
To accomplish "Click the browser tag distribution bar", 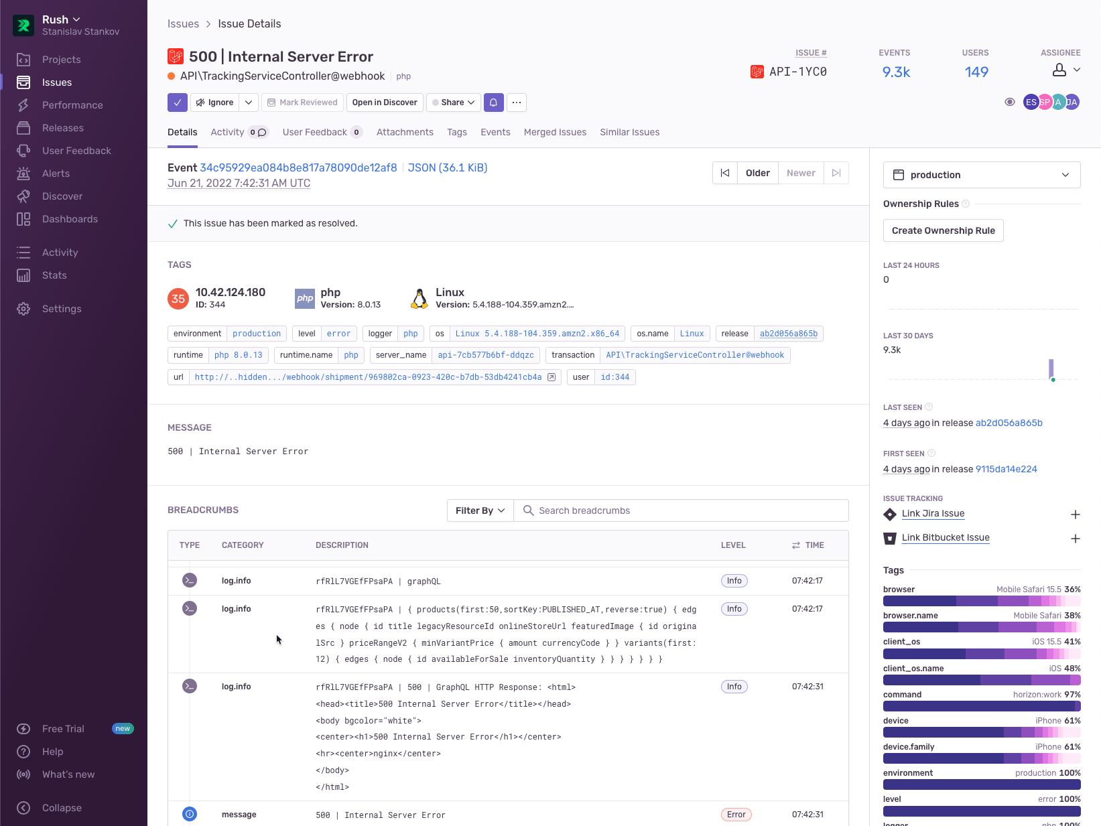I will [981, 601].
